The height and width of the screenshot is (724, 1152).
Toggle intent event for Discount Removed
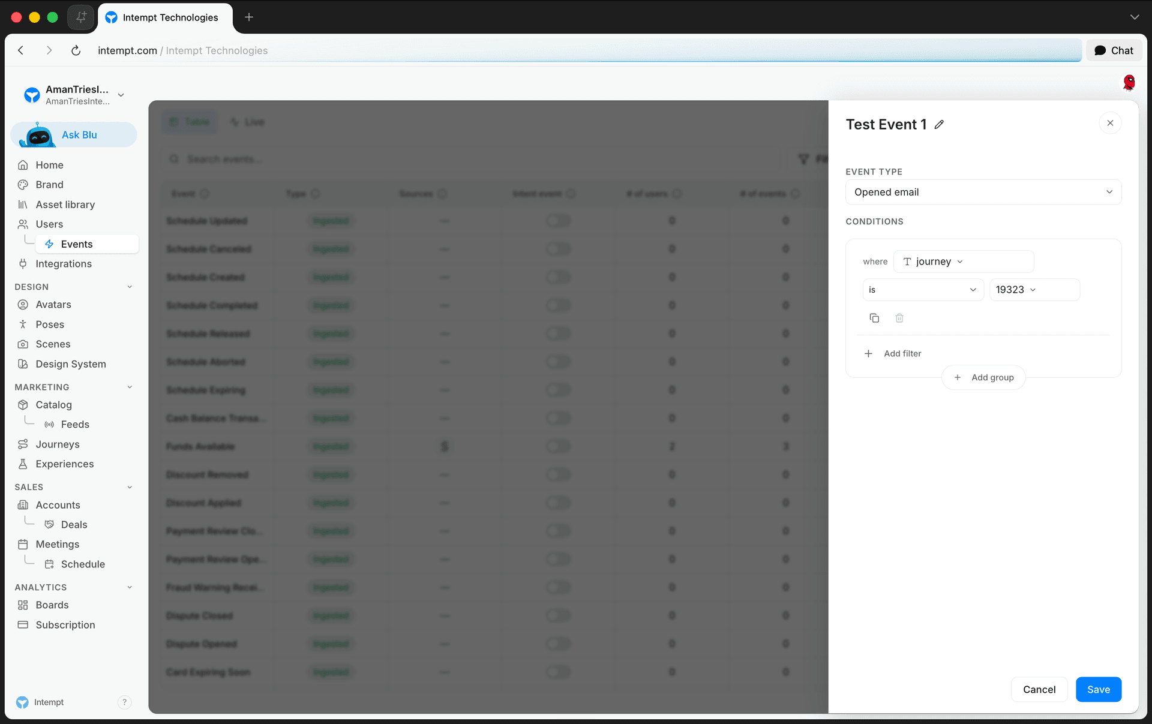point(558,474)
